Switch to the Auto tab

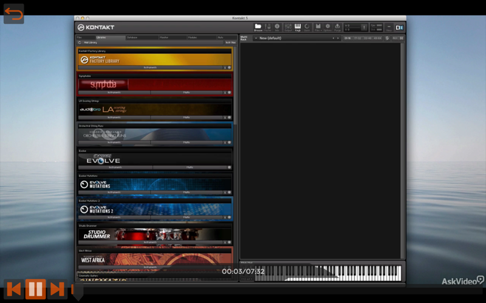pyautogui.click(x=227, y=38)
